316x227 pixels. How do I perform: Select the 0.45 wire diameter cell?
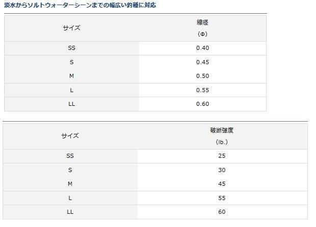click(202, 62)
